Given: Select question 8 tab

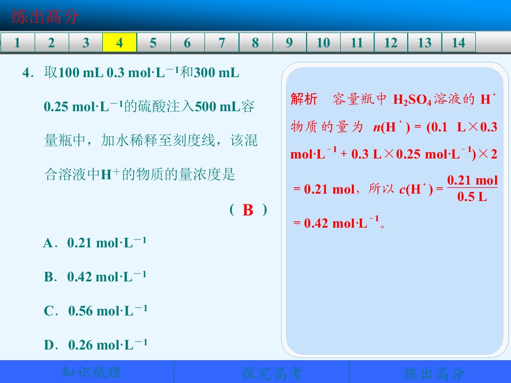Looking at the screenshot, I should coord(256,43).
